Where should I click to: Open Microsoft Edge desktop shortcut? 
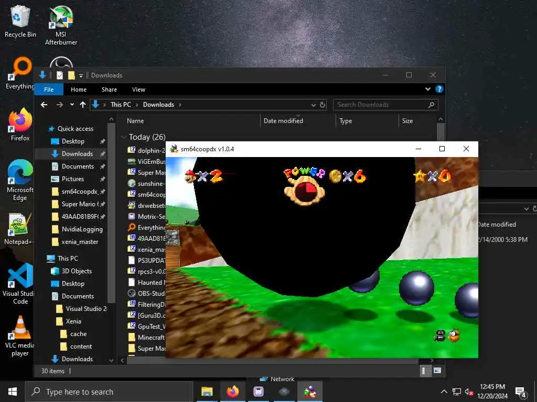coord(20,180)
